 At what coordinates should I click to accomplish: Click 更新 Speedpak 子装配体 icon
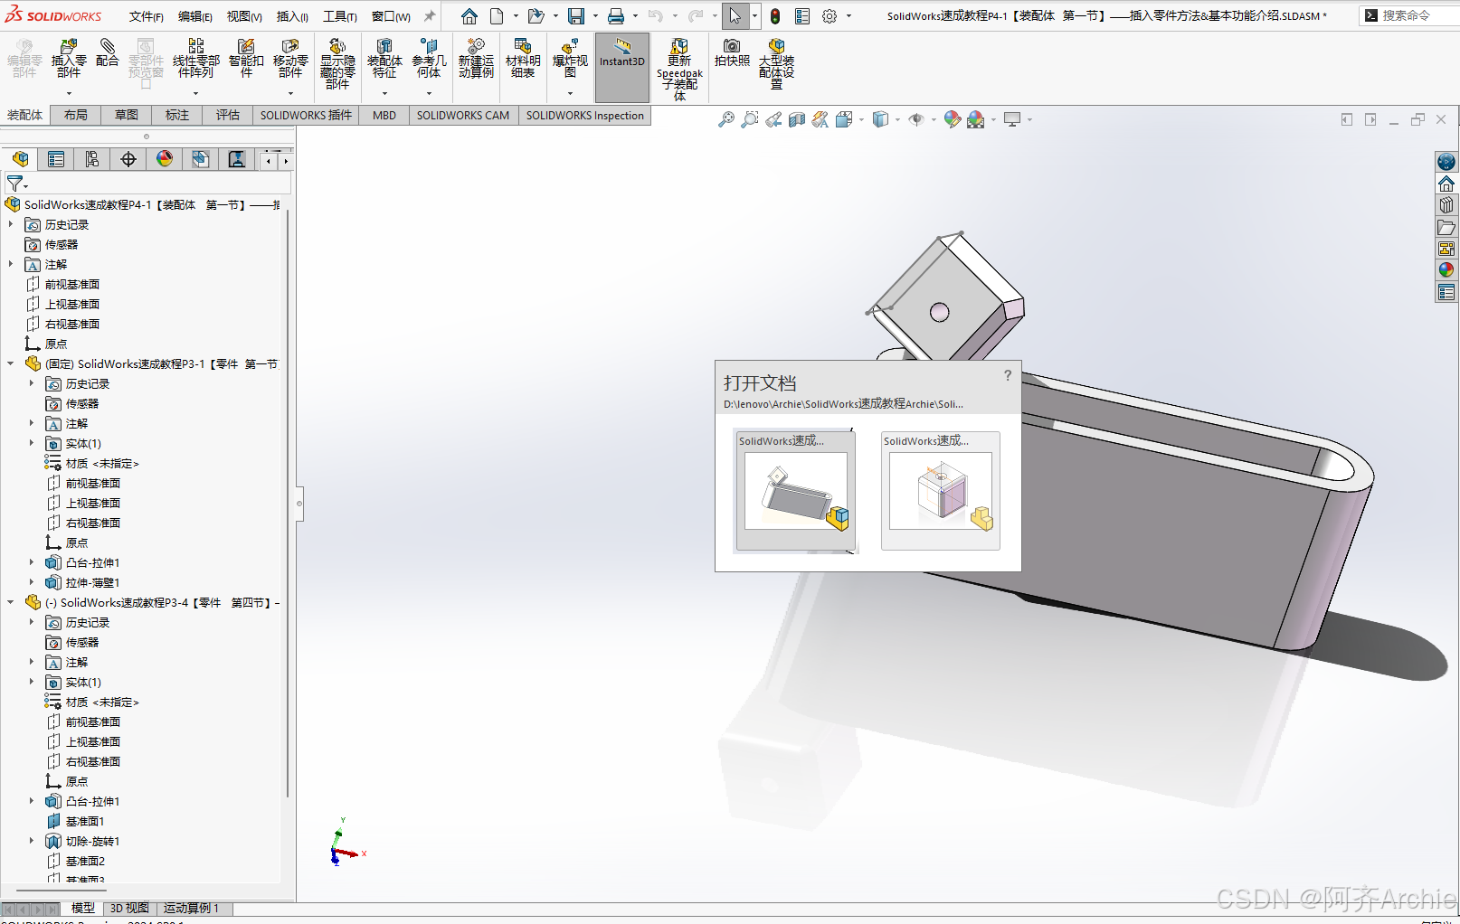[679, 69]
